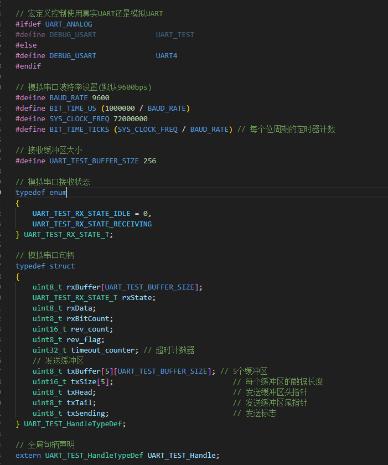The image size is (388, 465).
Task: Click the 9600 value of BAUD_RATE define
Action: 101,98
